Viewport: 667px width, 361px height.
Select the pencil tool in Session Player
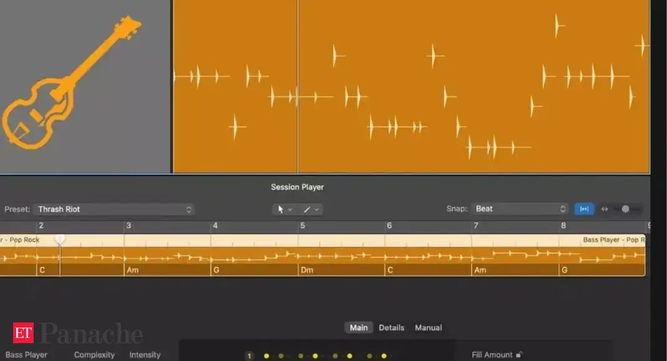coord(307,209)
